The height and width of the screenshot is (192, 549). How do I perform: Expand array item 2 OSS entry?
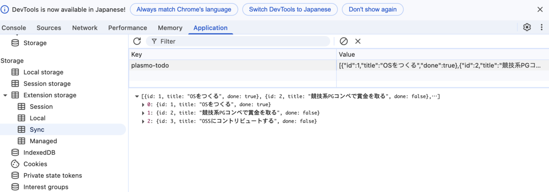pos(144,121)
